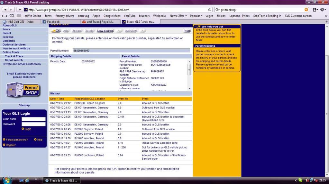Click the Register link
329x184 pixels.
(x=9, y=145)
